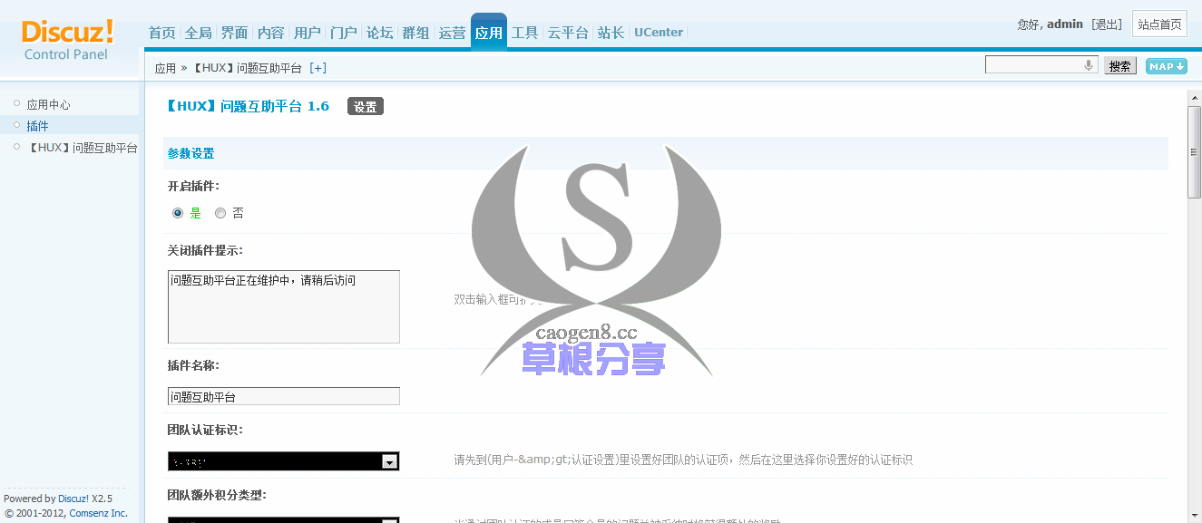Click the 设置 badge beside plugin title
The width and height of the screenshot is (1202, 523).
366,107
